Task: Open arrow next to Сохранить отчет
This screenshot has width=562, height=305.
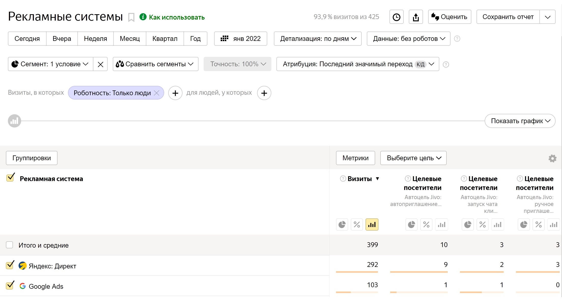Action: [x=547, y=17]
